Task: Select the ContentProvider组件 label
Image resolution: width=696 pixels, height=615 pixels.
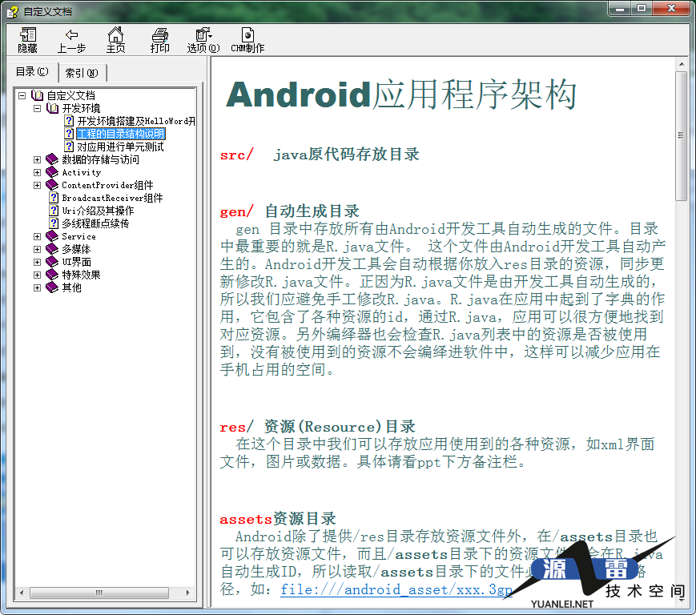Action: point(107,185)
